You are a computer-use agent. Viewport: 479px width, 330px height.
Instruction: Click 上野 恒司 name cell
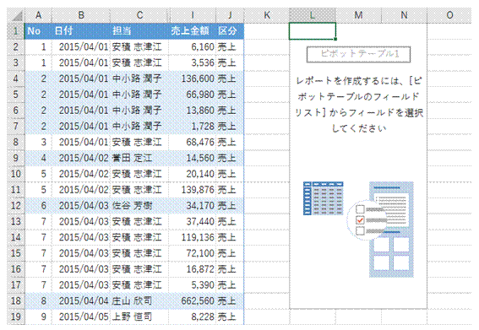139,316
